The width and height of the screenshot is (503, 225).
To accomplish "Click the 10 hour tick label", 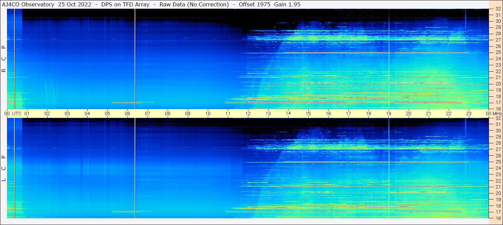I will tap(208, 114).
